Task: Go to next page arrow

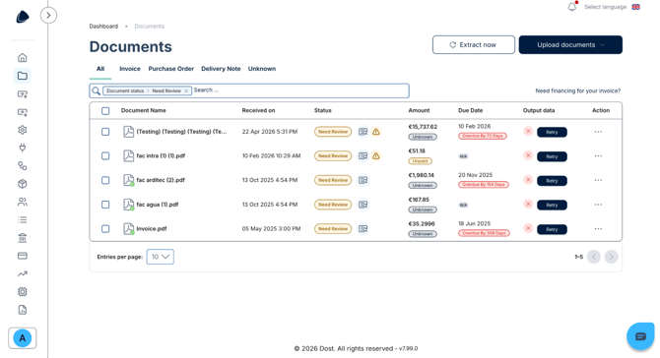Action: click(611, 257)
